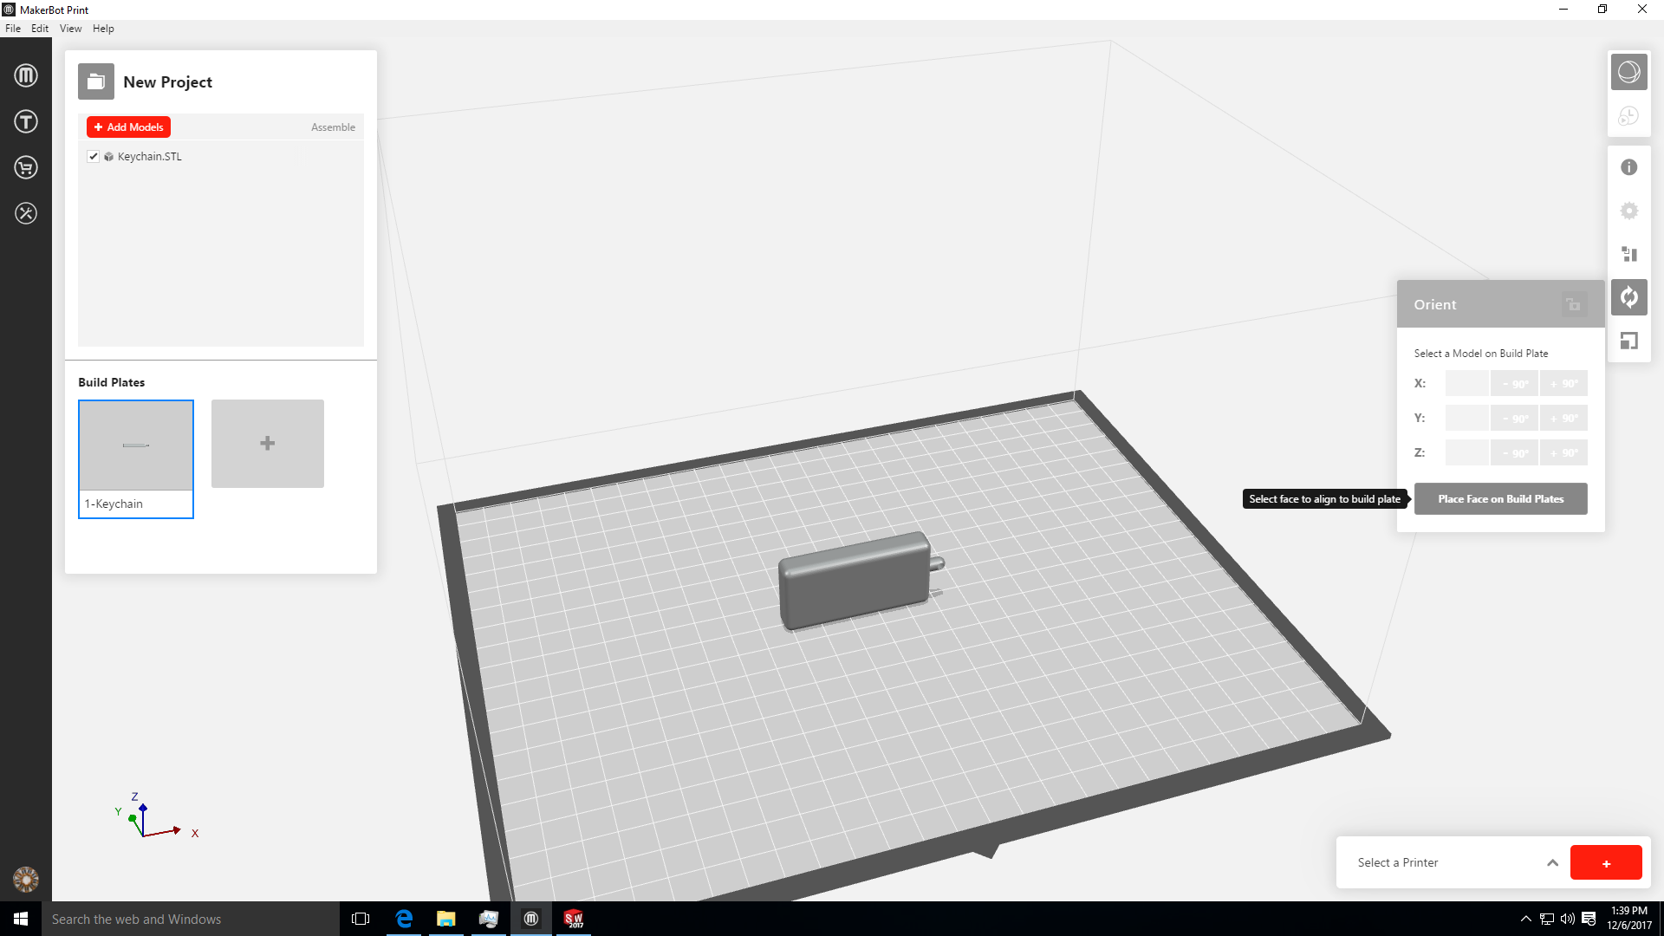
Task: Open the Thingiverse panel
Action: click(x=26, y=121)
